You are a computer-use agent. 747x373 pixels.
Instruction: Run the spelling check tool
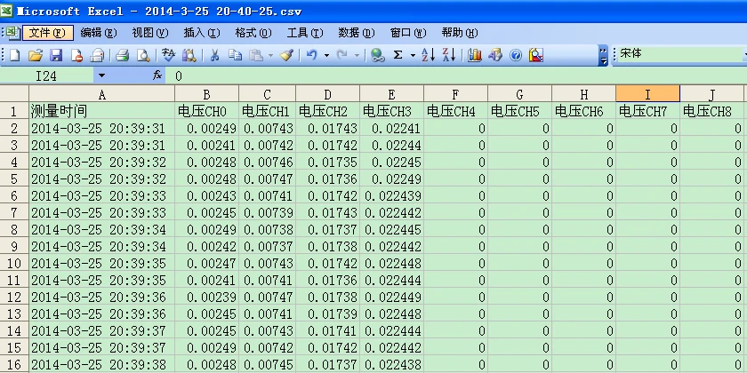coord(169,55)
